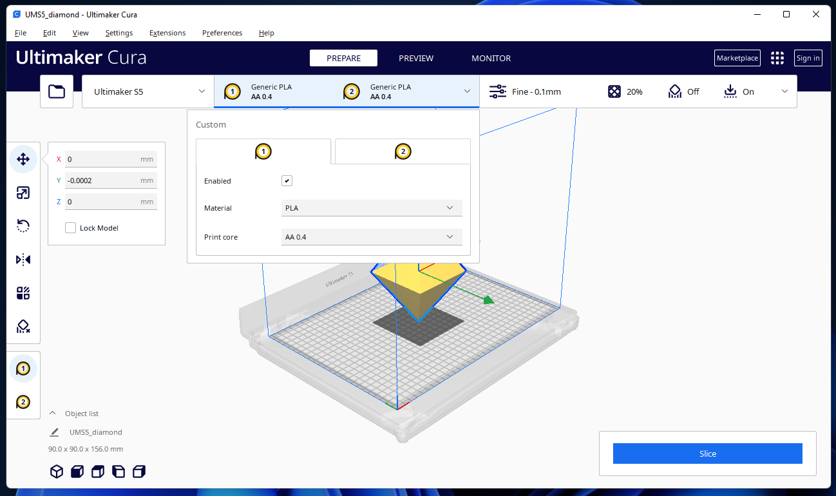
Task: Open the Ultimaker apps grid icon
Action: coord(777,58)
